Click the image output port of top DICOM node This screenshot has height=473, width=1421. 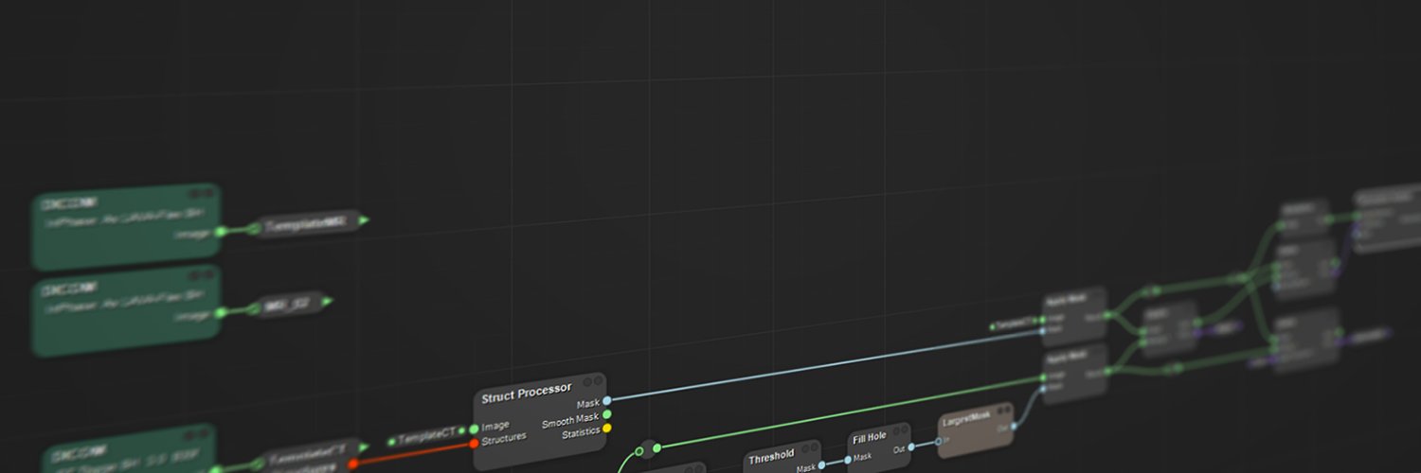pos(220,231)
